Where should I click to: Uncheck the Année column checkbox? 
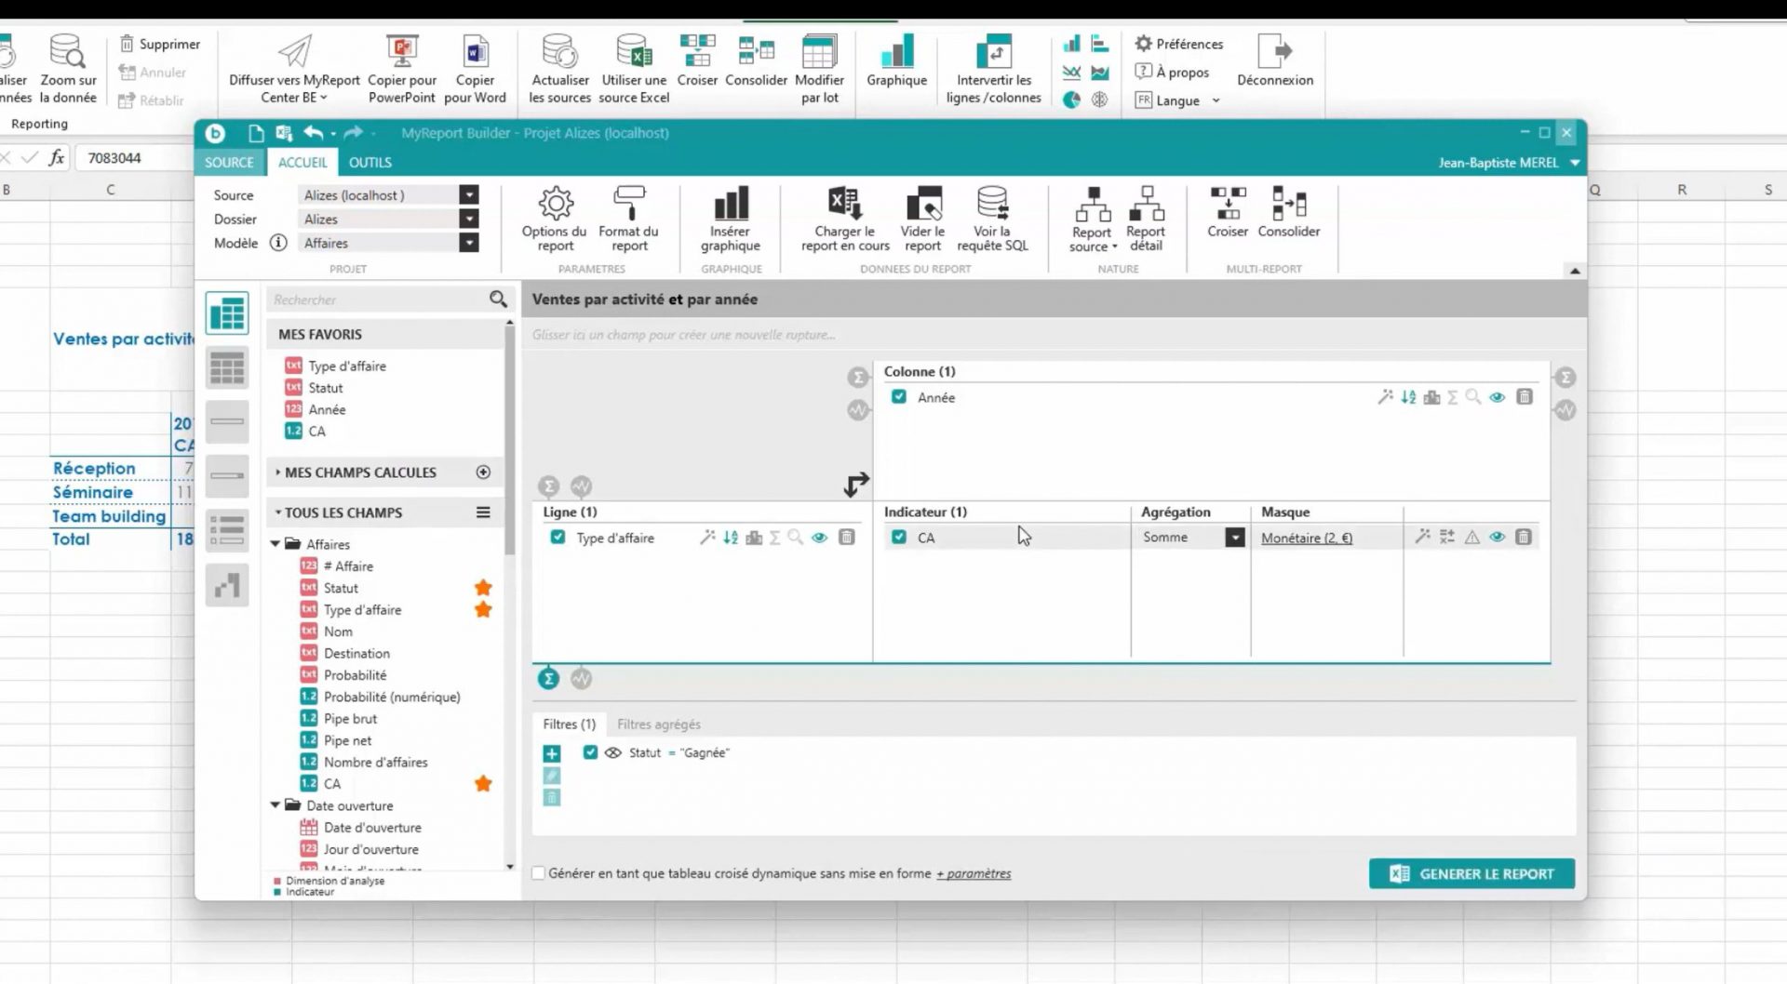click(x=899, y=397)
